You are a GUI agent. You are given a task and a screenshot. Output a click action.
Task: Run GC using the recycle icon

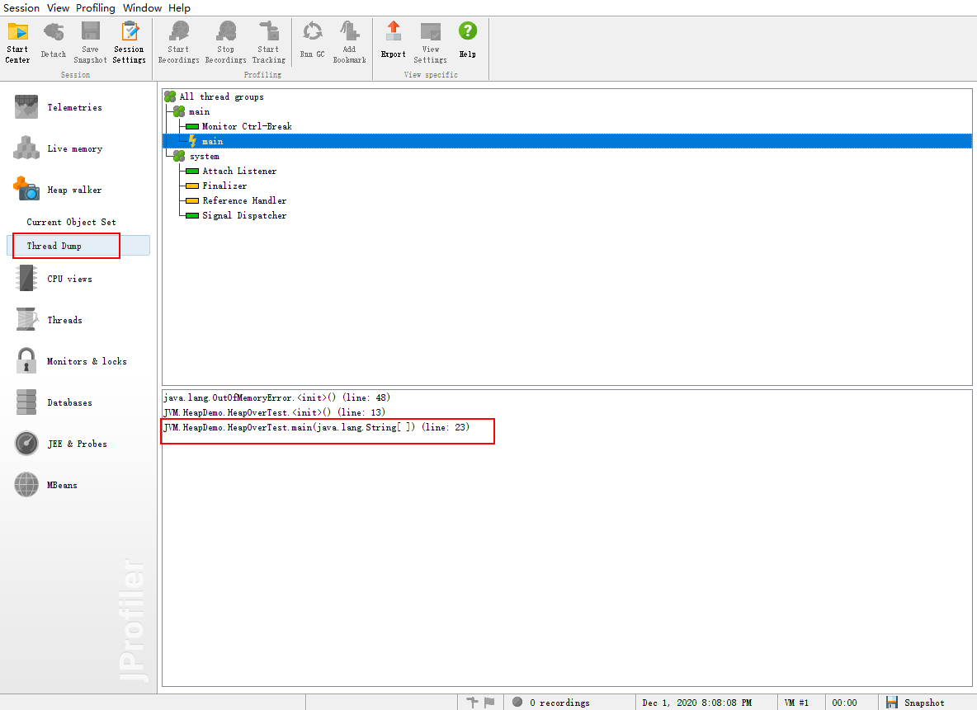pos(312,31)
